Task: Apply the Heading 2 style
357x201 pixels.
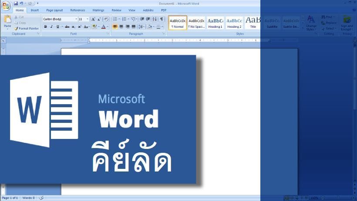Action: [x=234, y=23]
